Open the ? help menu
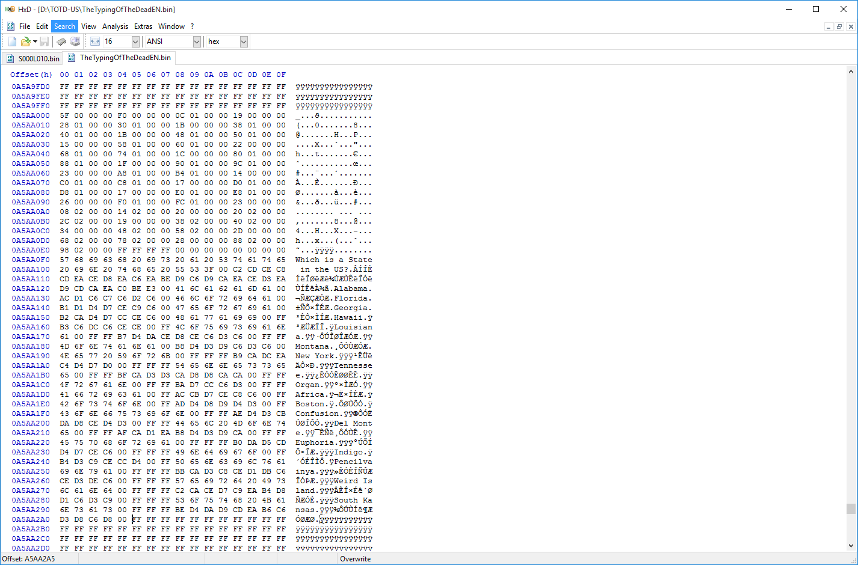858x565 pixels. point(193,26)
